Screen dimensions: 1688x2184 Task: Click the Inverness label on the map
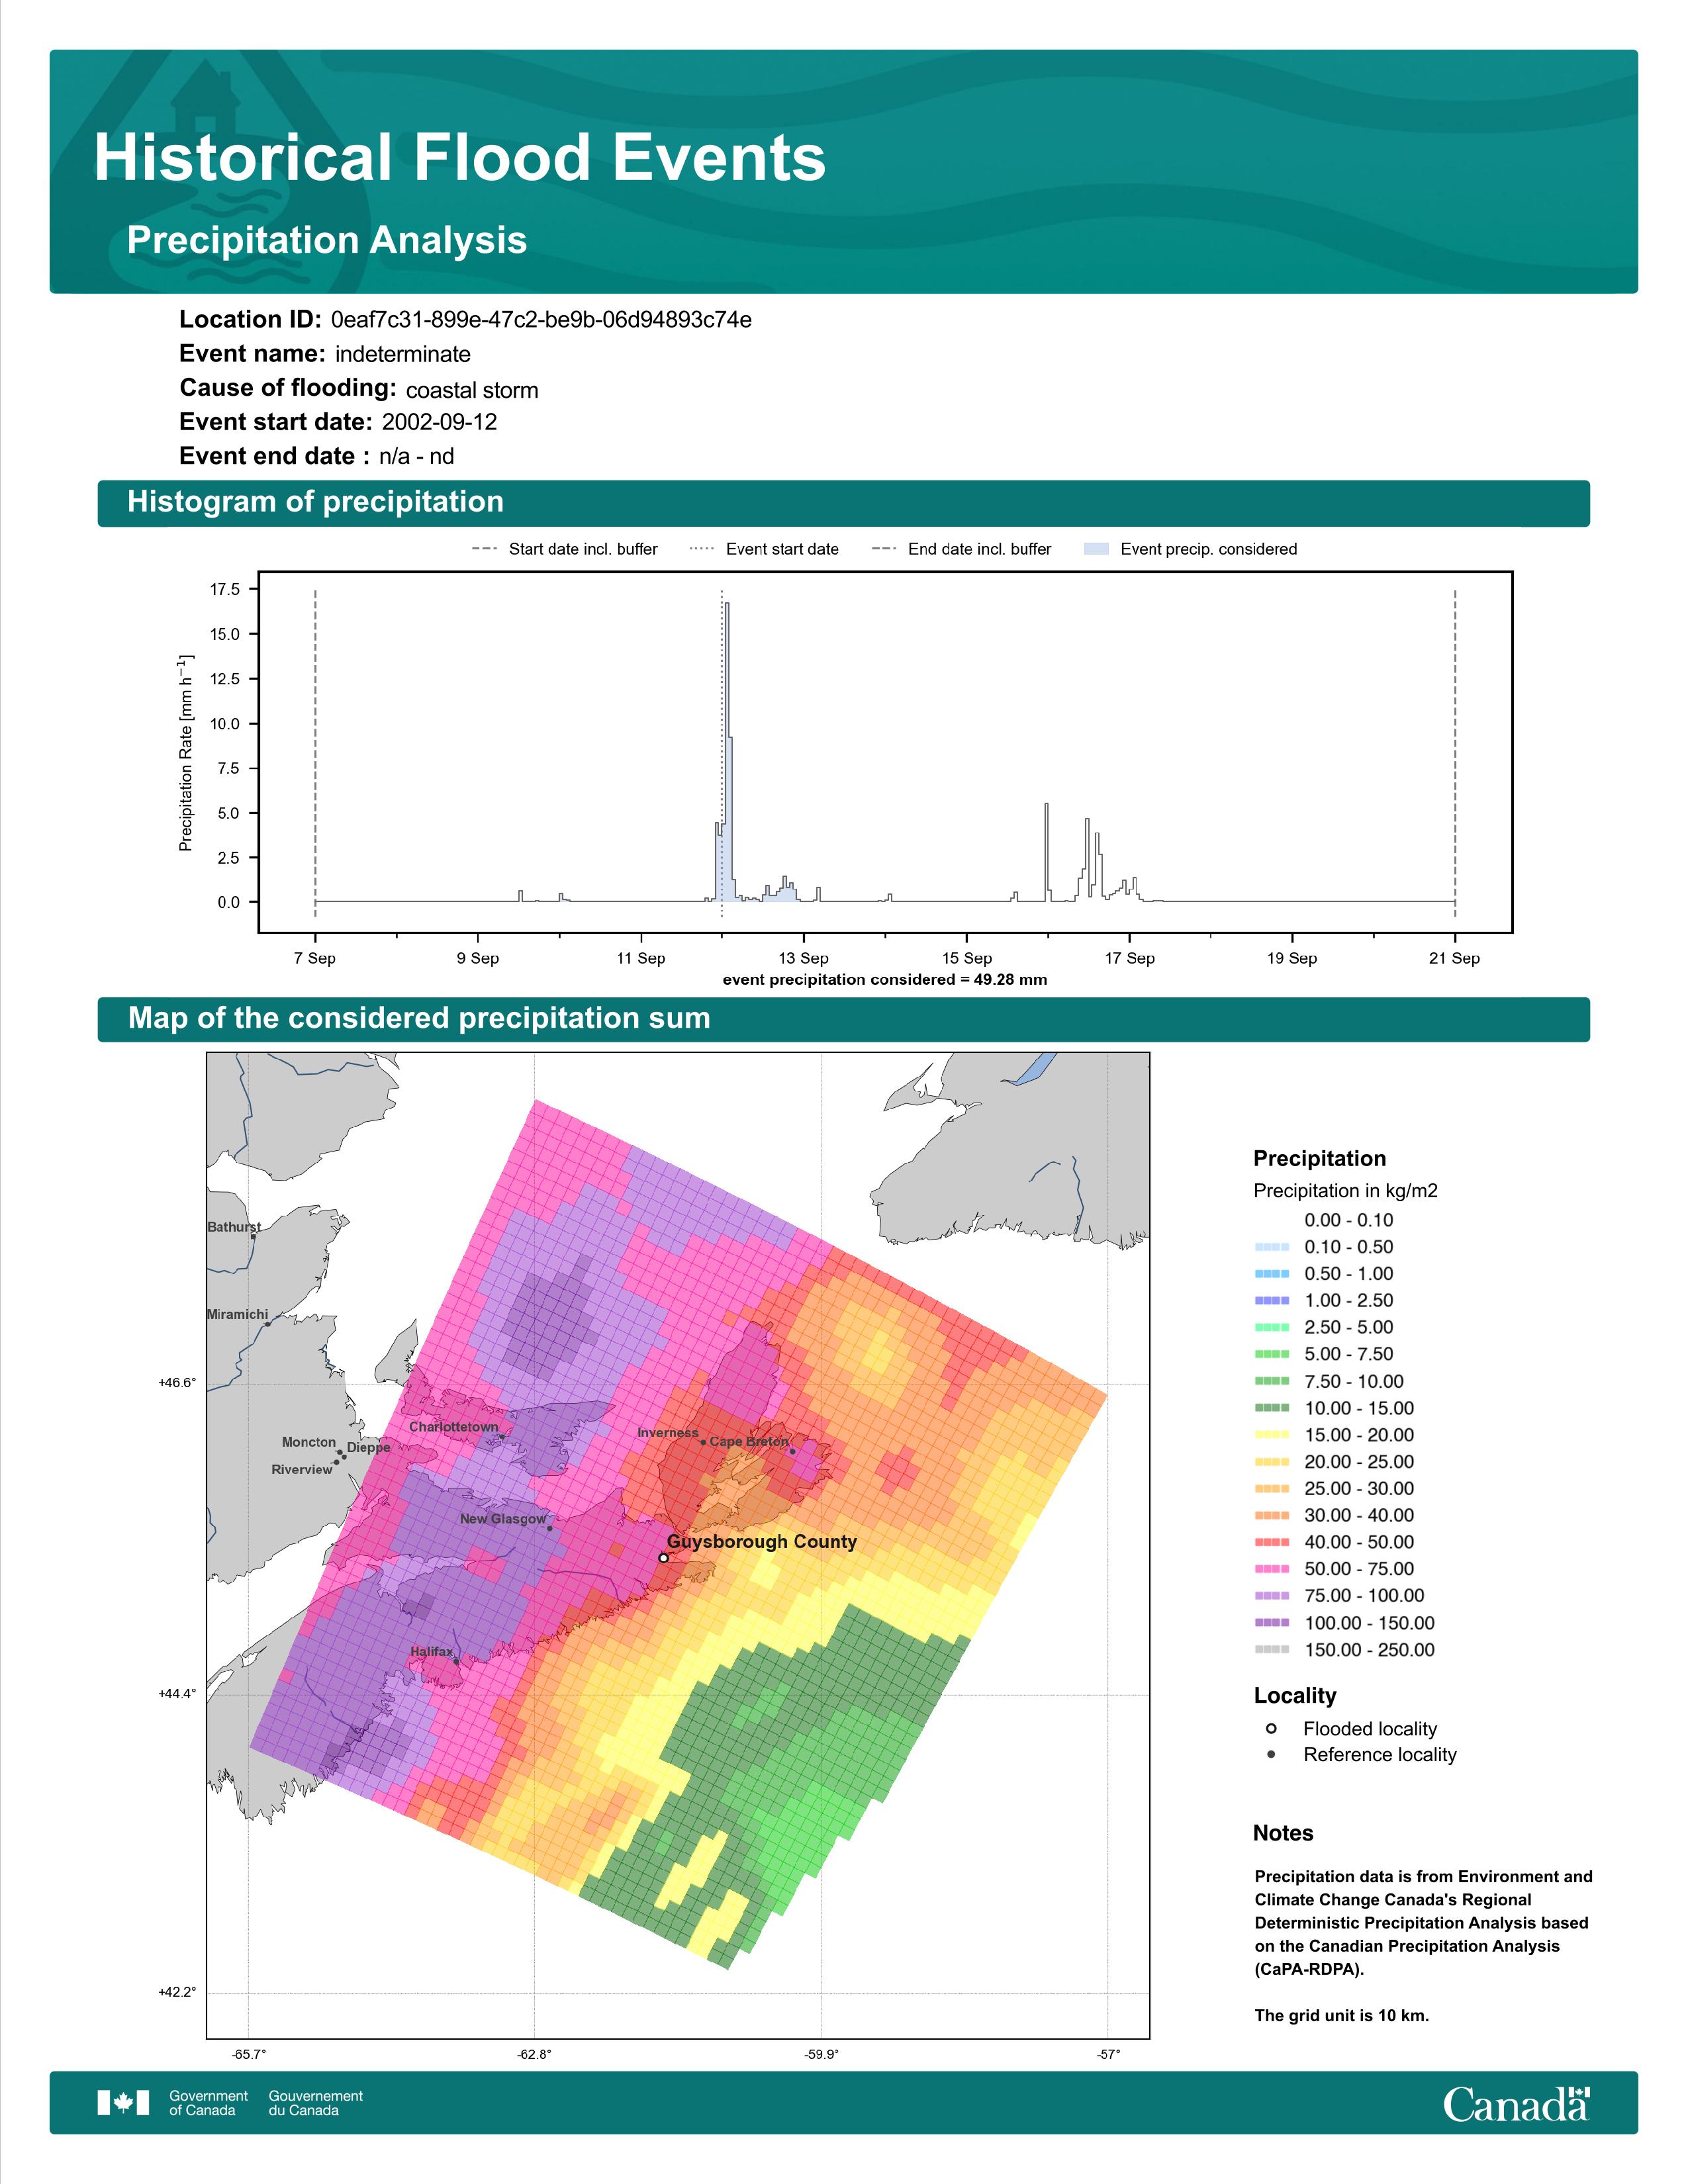click(x=668, y=1433)
